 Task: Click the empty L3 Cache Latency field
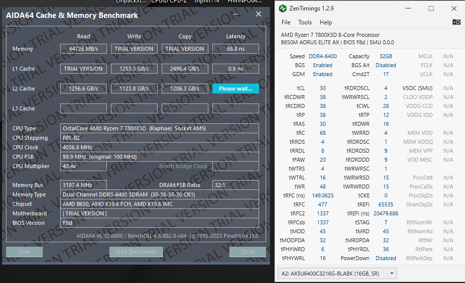coord(235,108)
